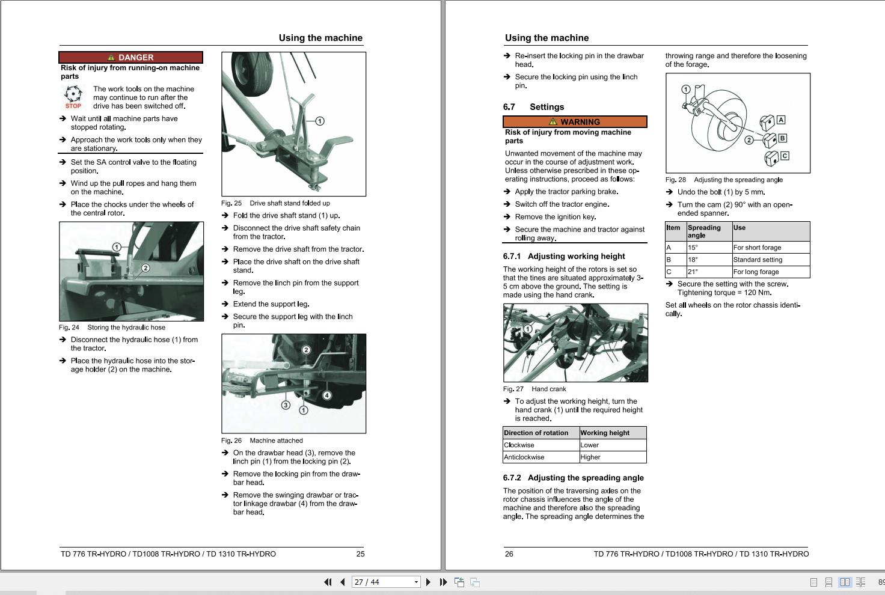Click the STOP rotating parts symbol

click(x=73, y=97)
